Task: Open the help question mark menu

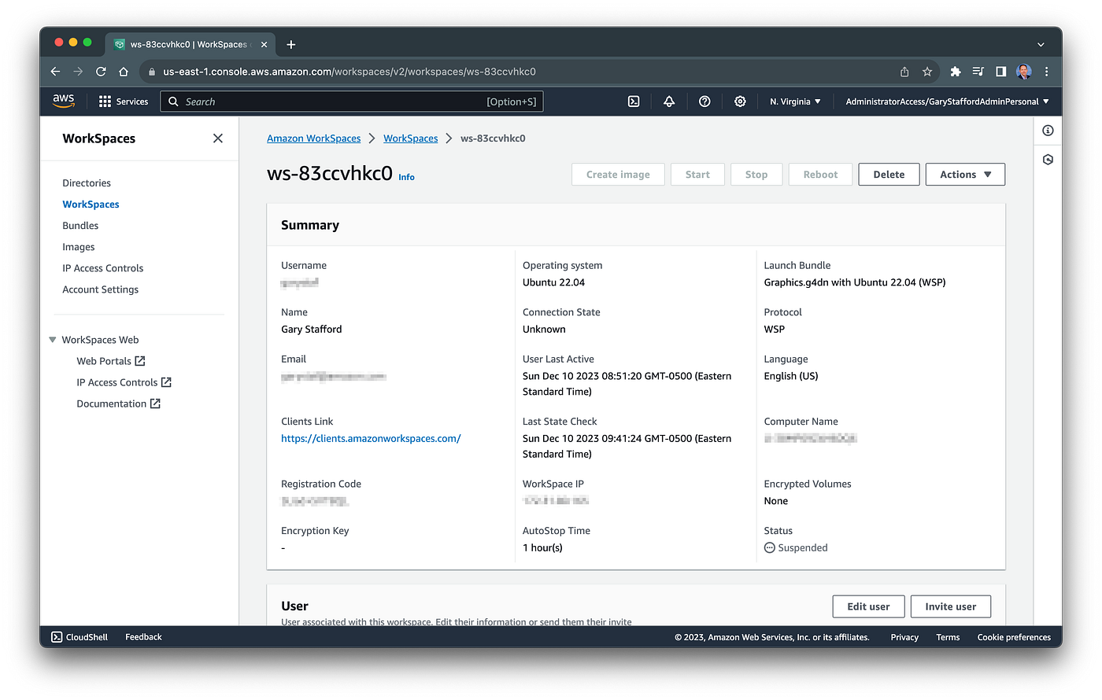Action: 704,101
